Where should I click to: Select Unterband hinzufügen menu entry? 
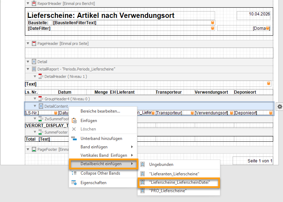pyautogui.click(x=103, y=139)
